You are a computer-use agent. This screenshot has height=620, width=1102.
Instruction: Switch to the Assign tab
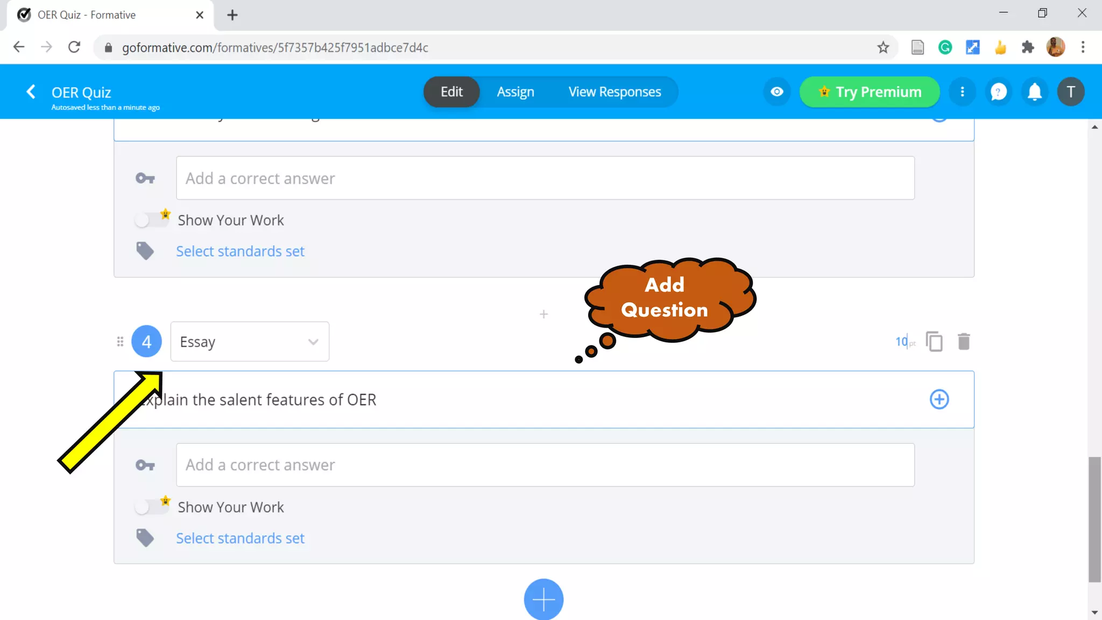coord(515,92)
